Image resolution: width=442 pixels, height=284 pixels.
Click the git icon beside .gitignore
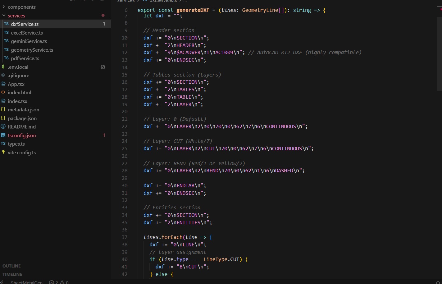(3, 75)
